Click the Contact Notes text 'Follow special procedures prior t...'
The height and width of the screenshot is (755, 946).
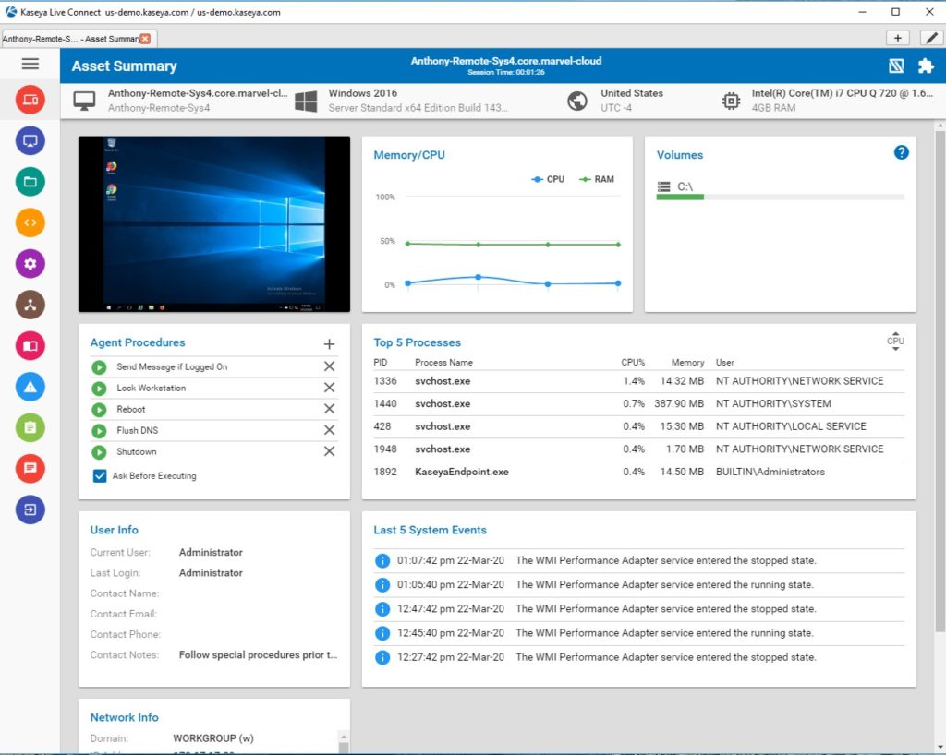(x=259, y=655)
